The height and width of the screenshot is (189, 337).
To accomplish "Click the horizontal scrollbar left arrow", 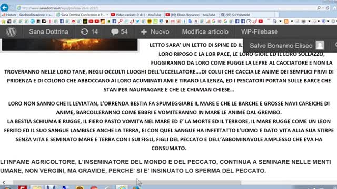I will point(4,182).
